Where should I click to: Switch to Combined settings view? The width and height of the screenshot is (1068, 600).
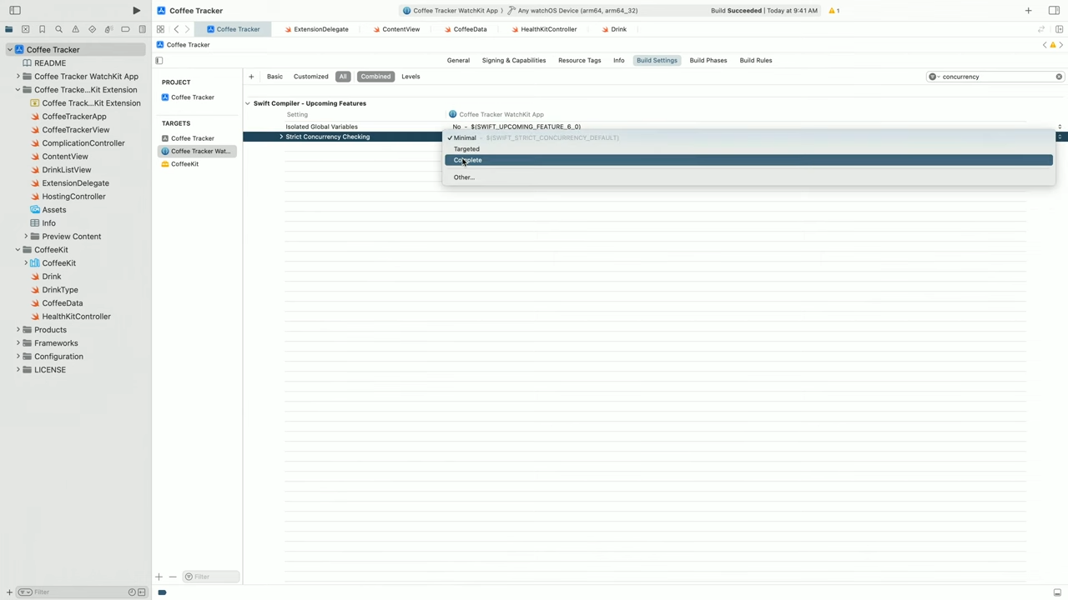(x=375, y=77)
